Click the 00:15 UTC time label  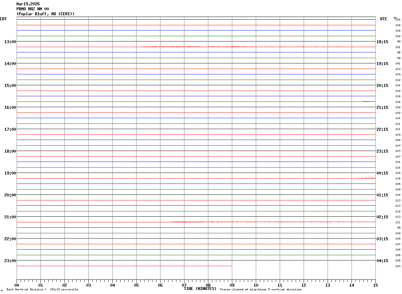tap(382, 173)
